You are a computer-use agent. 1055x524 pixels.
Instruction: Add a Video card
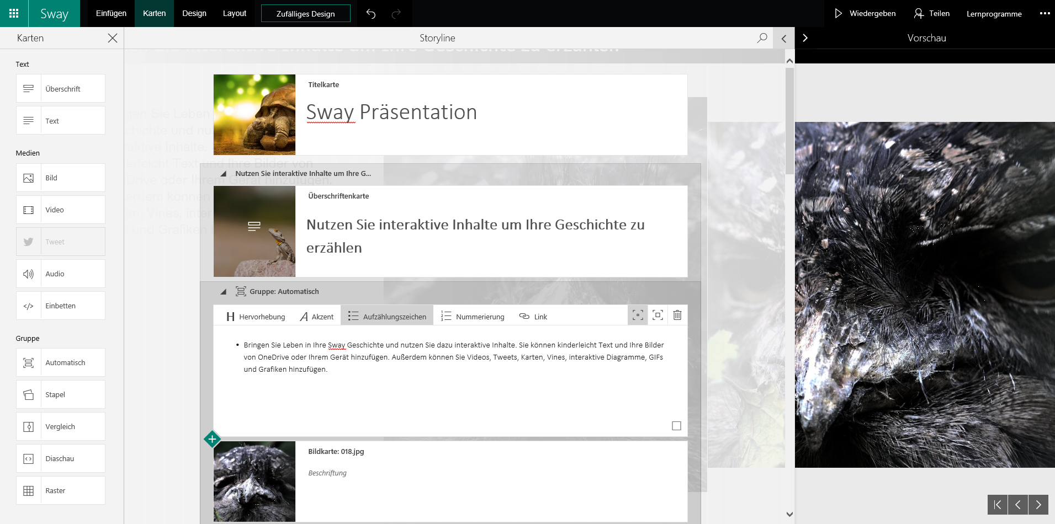click(61, 210)
